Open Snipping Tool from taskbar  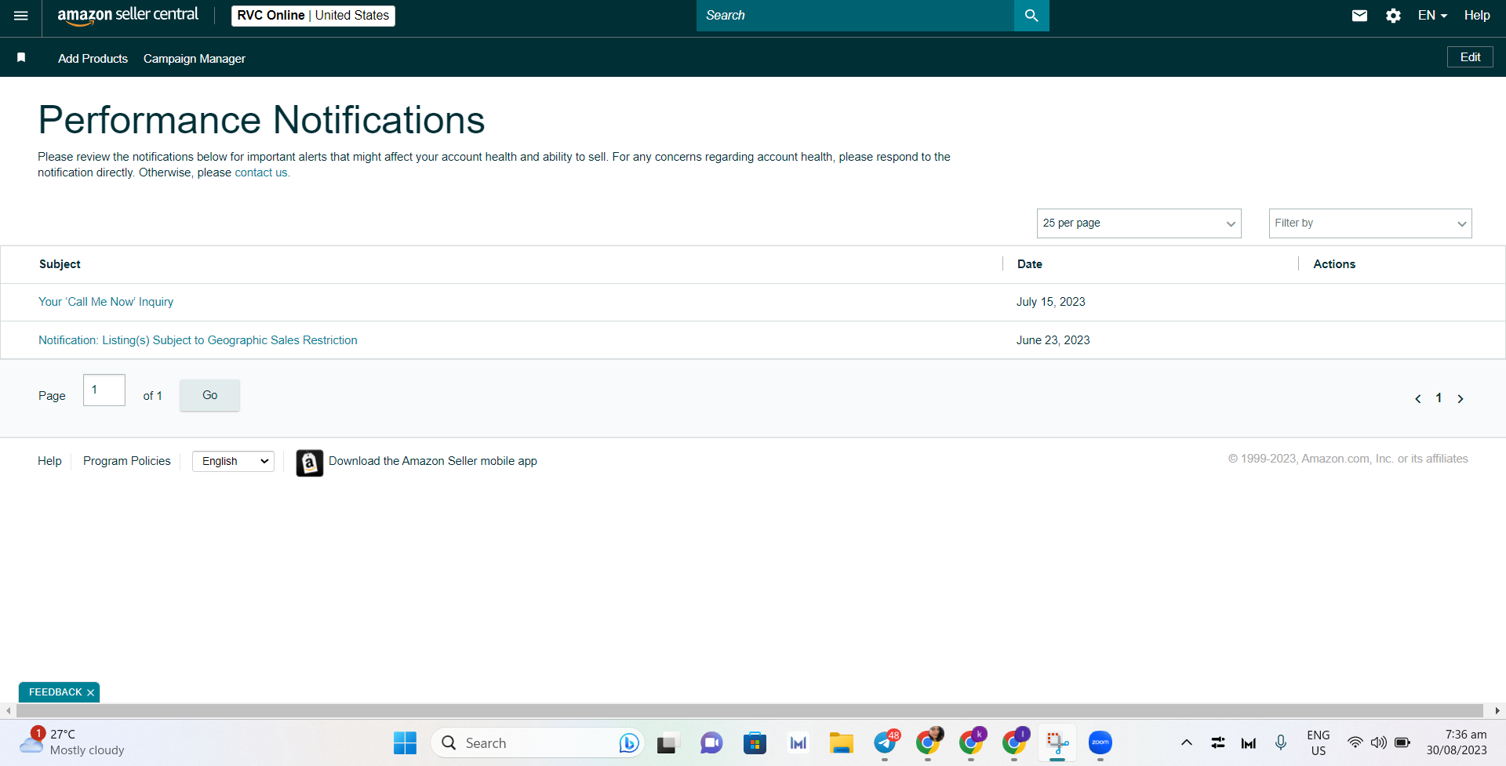[1057, 742]
